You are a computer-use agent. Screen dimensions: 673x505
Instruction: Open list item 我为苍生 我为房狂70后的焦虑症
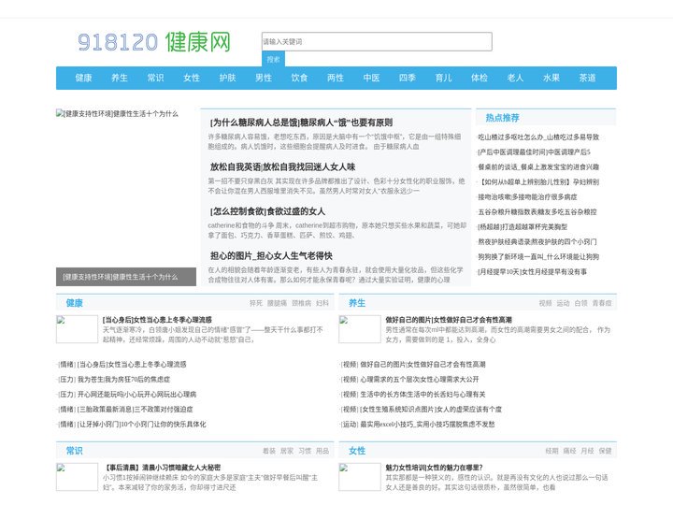pyautogui.click(x=123, y=380)
